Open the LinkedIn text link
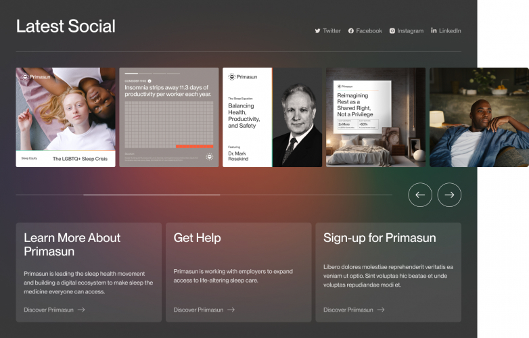The image size is (529, 338). point(450,31)
